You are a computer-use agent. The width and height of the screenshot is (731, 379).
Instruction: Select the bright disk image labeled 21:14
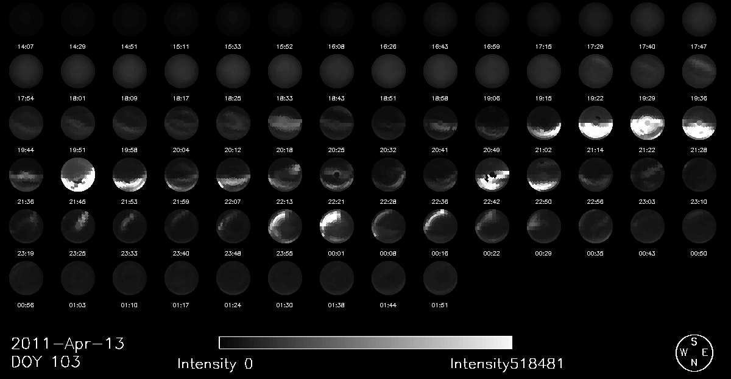(x=596, y=122)
